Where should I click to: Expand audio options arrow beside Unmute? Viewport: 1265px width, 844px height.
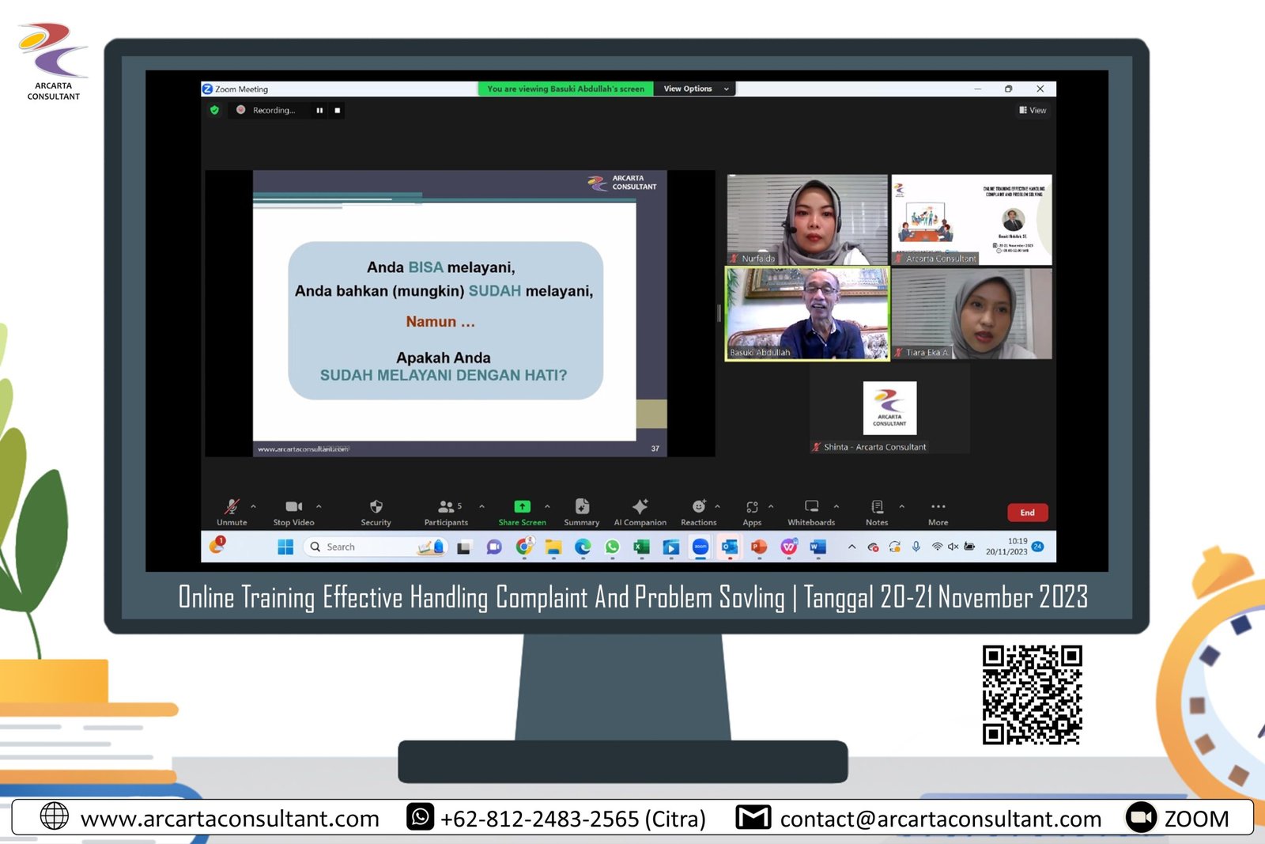[x=253, y=506]
